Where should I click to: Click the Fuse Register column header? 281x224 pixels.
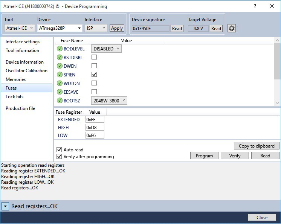click(69, 112)
